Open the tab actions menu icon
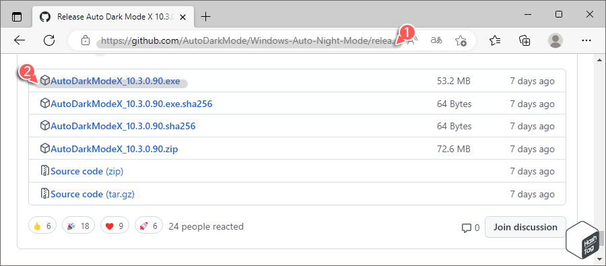Viewport: 606px width, 266px height. tap(17, 17)
